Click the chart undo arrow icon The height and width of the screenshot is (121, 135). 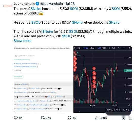pos(119,48)
